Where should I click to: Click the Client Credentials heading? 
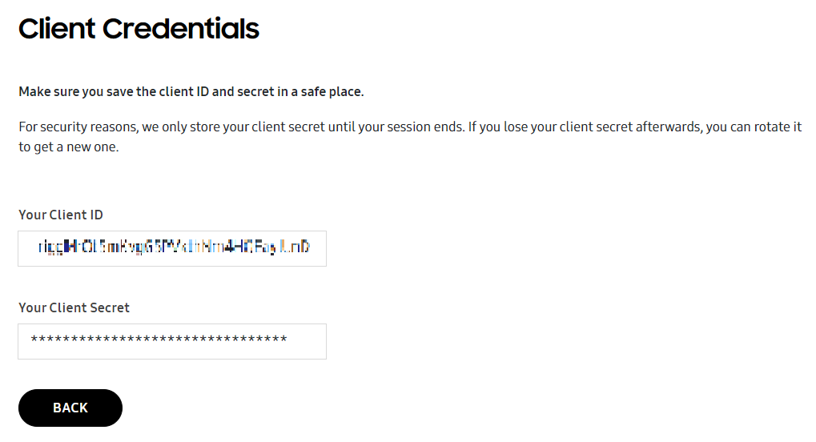(x=139, y=30)
